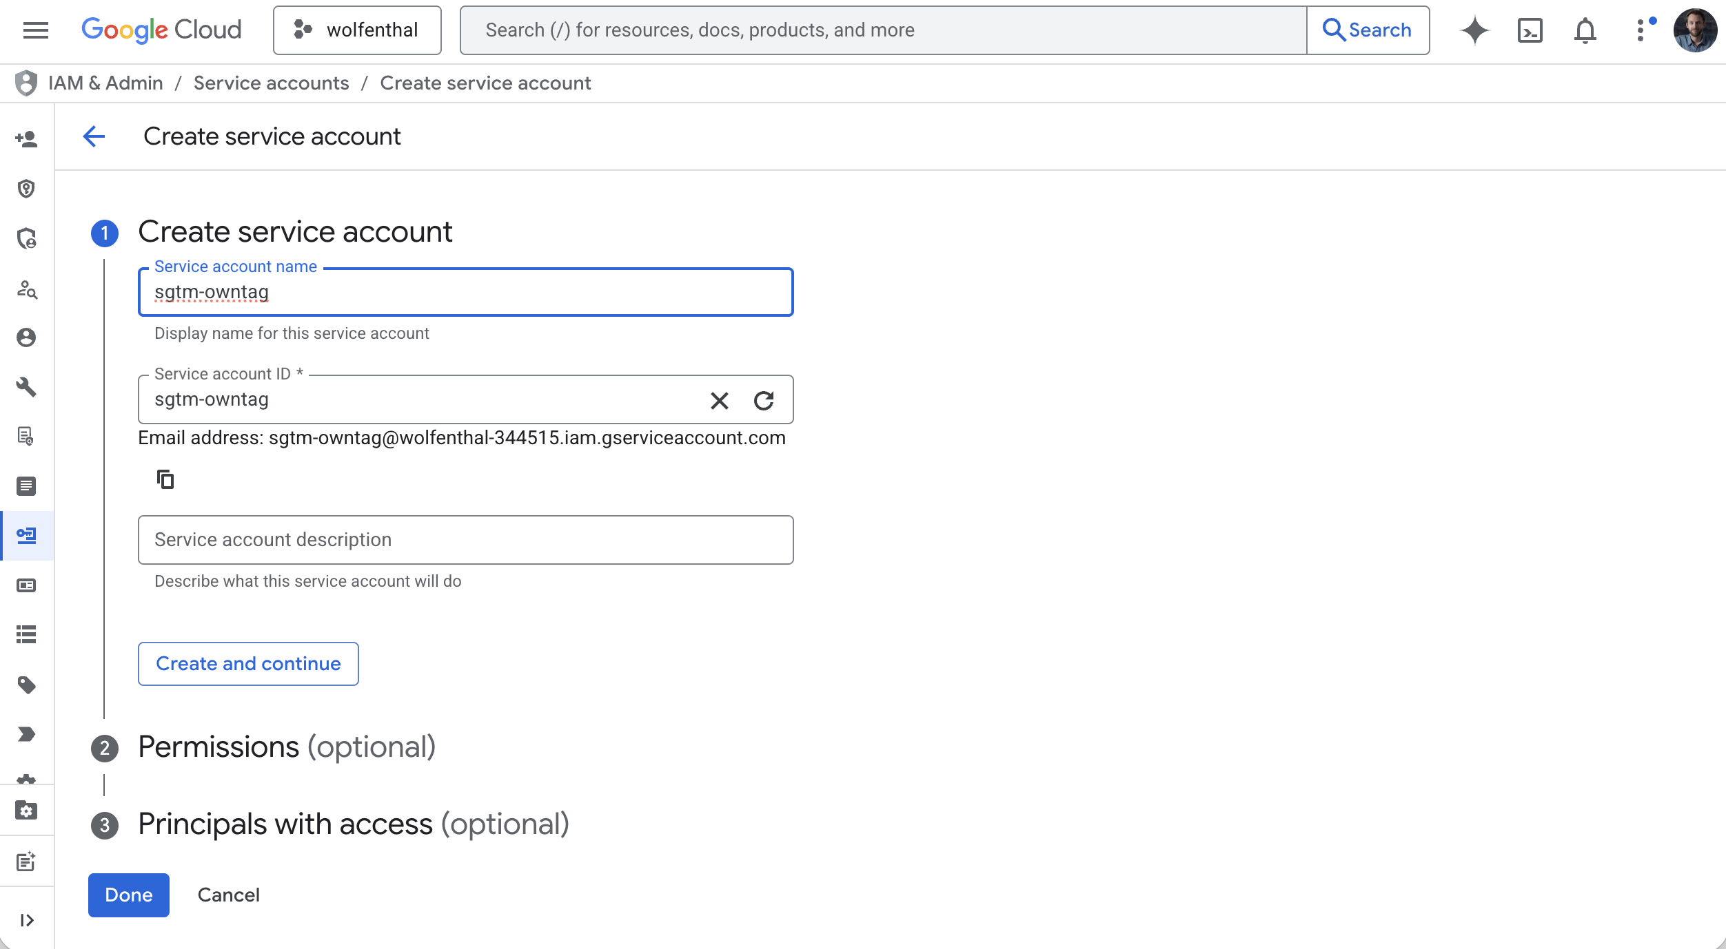Expand Principals with access step

coord(354,824)
